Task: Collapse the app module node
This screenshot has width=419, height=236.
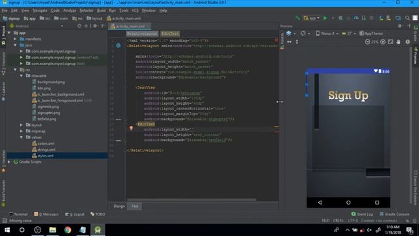Action: tap(9, 33)
